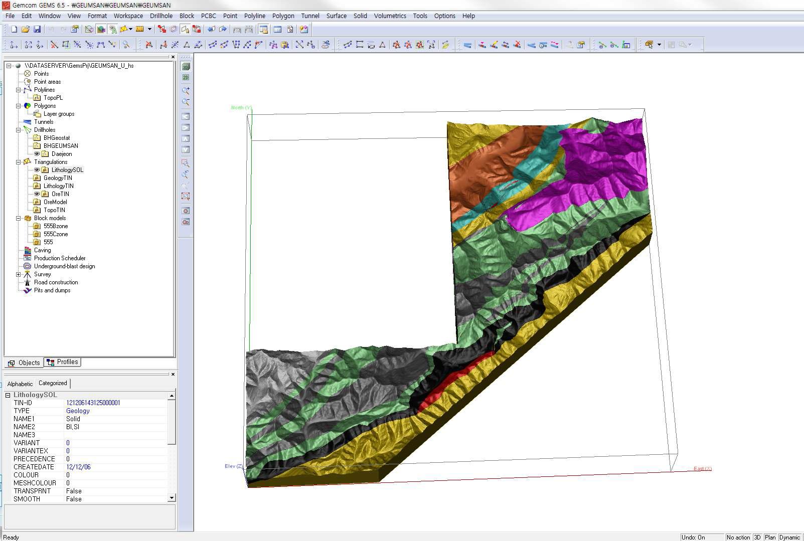The height and width of the screenshot is (541, 804).
Task: Click the previous zoom magnifier icon
Action: [186, 174]
